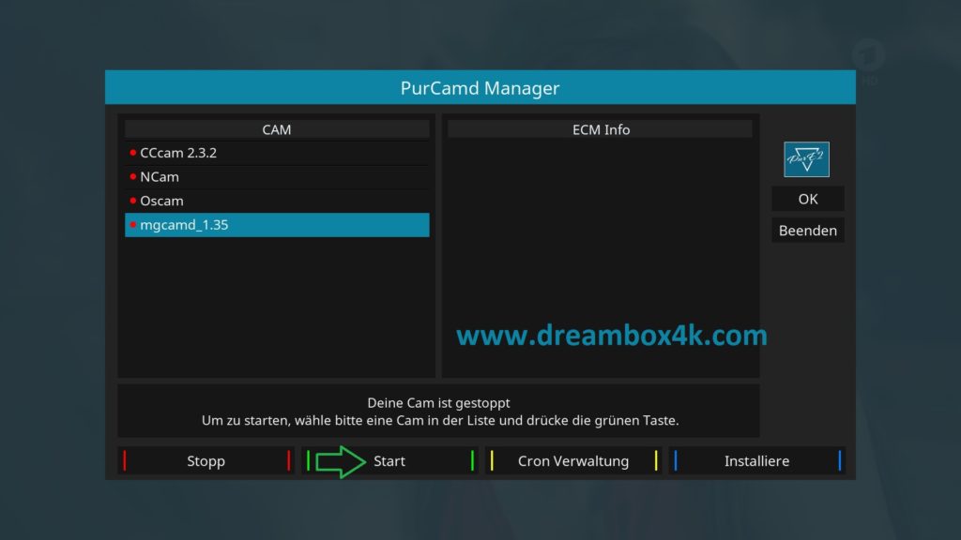Click the OK button

tap(808, 199)
